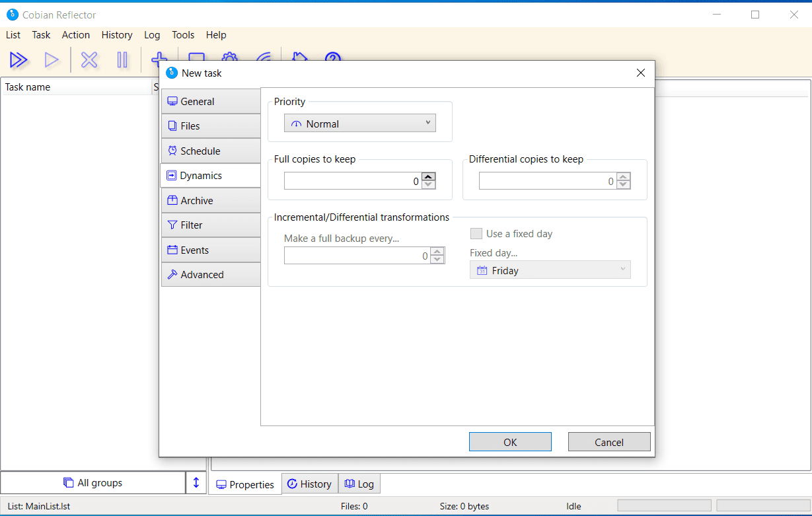The height and width of the screenshot is (516, 812).
Task: Show the Log bottom tab
Action: pyautogui.click(x=359, y=484)
